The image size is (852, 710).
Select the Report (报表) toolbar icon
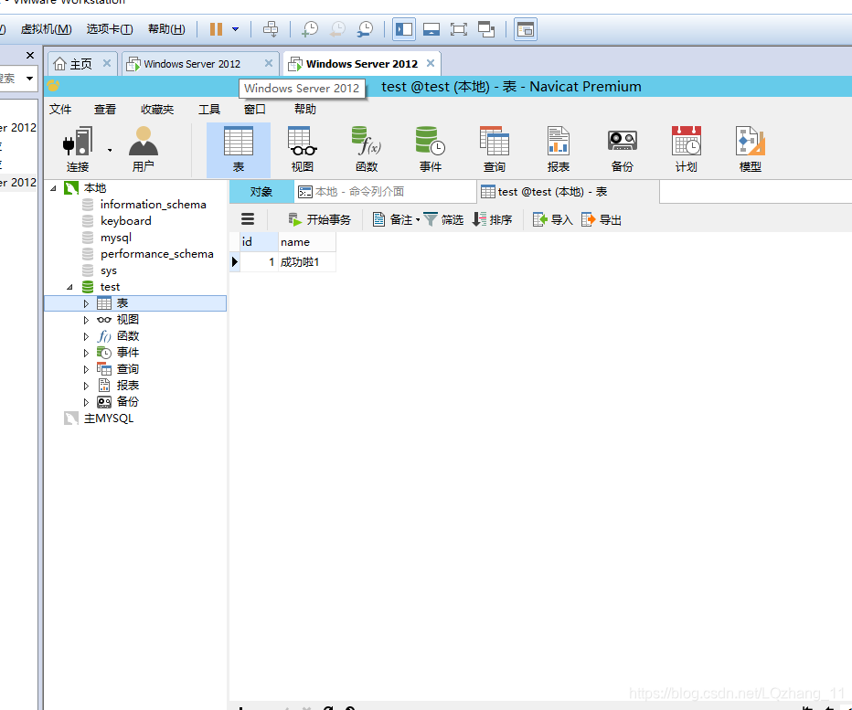pyautogui.click(x=558, y=149)
